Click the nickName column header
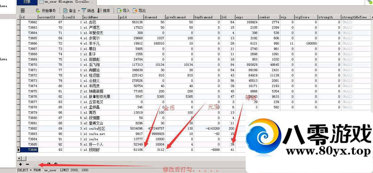Image resolution: width=373 pixels, height=173 pixels. 100,17
